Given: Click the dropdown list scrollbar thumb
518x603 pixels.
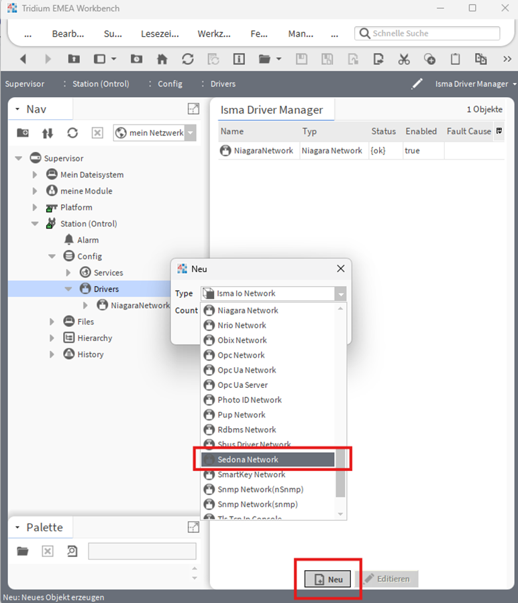Looking at the screenshot, I should click(340, 473).
